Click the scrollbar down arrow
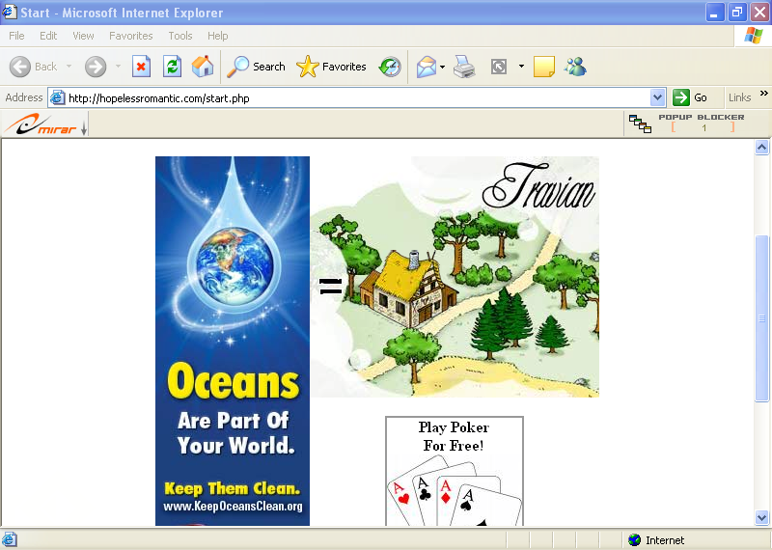 click(761, 517)
